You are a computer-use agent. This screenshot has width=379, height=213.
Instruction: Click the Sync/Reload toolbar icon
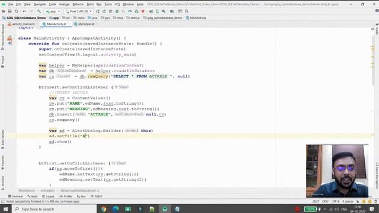(x=17, y=11)
